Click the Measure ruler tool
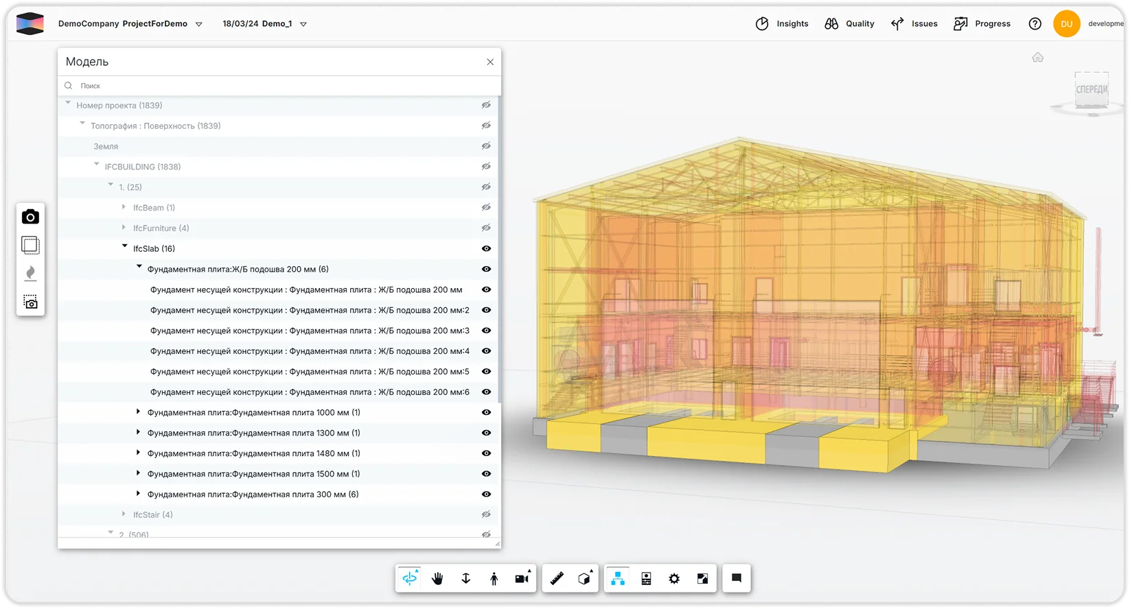 pyautogui.click(x=557, y=578)
